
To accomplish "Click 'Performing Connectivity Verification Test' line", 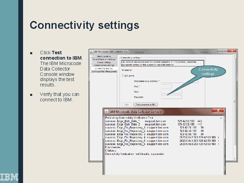I will tap(129, 118).
